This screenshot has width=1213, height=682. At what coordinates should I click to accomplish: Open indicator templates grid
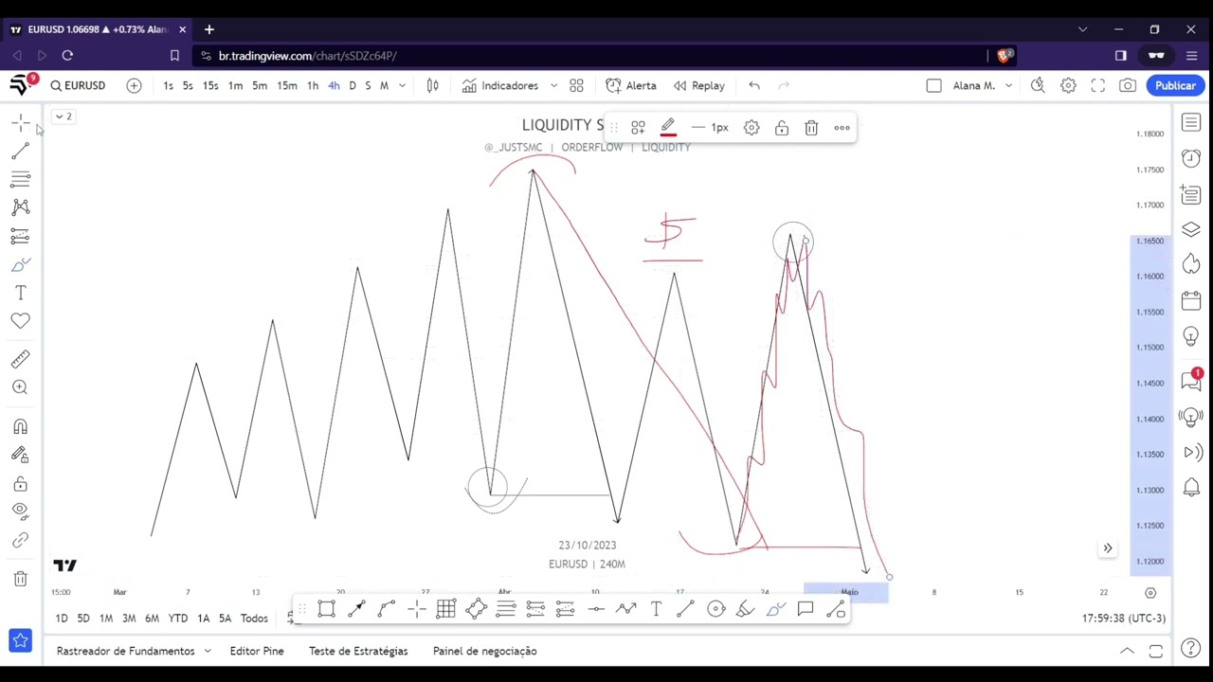tap(576, 85)
